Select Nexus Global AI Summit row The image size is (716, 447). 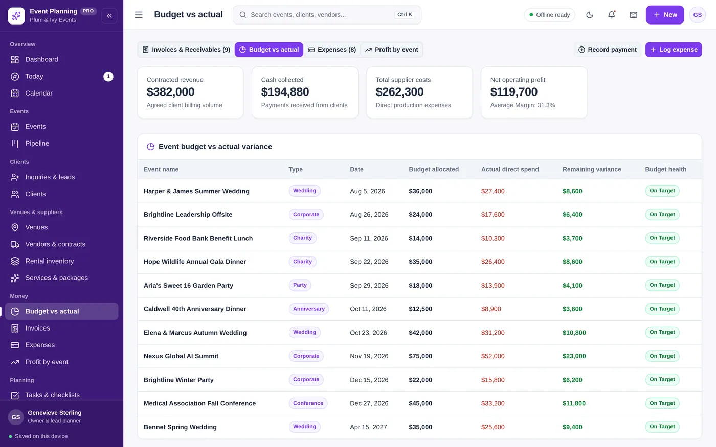pos(419,356)
